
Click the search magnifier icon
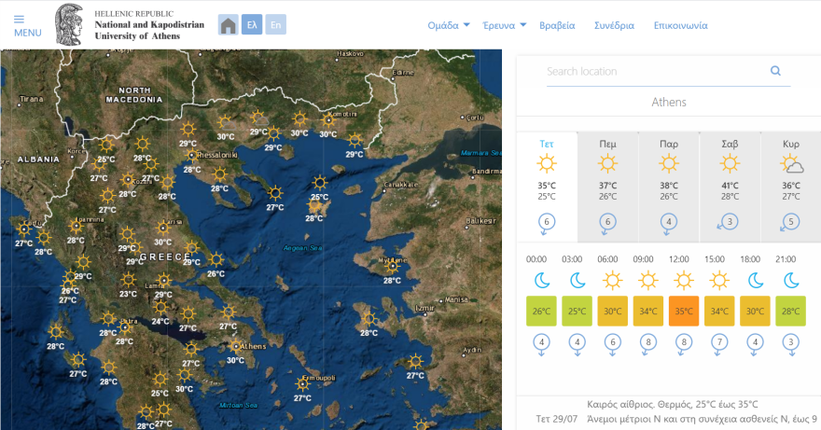click(774, 71)
